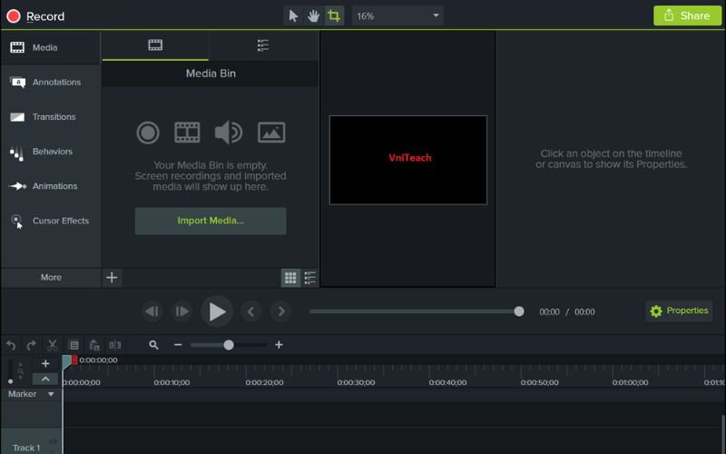The height and width of the screenshot is (454, 726).
Task: Select the Track 1 label
Action: tap(26, 448)
